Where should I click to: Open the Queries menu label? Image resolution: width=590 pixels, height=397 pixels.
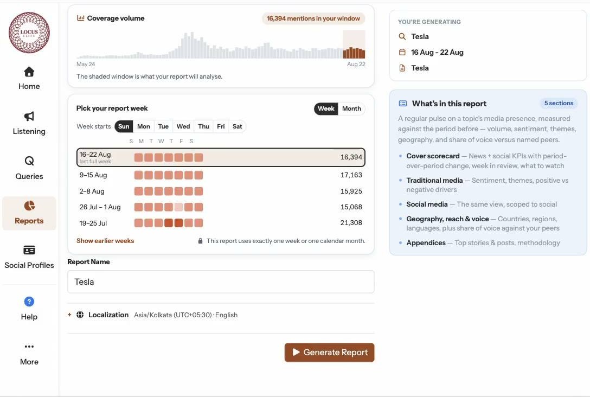29,176
